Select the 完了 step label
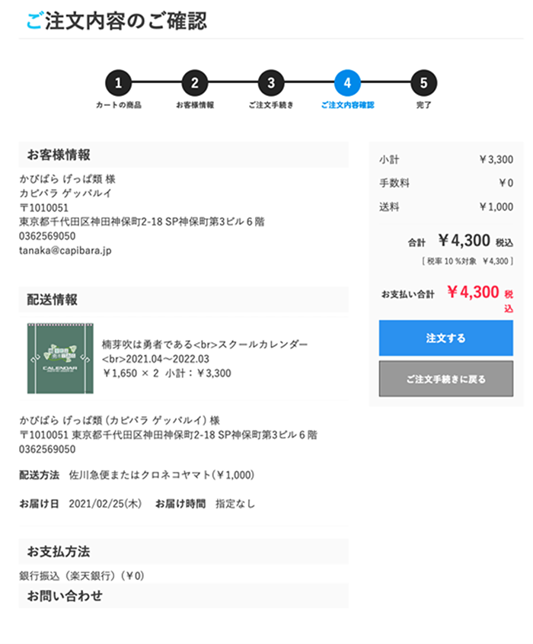533x644 pixels. (x=424, y=105)
